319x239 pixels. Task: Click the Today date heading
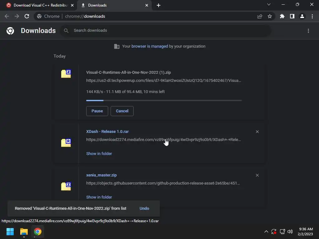tap(60, 56)
